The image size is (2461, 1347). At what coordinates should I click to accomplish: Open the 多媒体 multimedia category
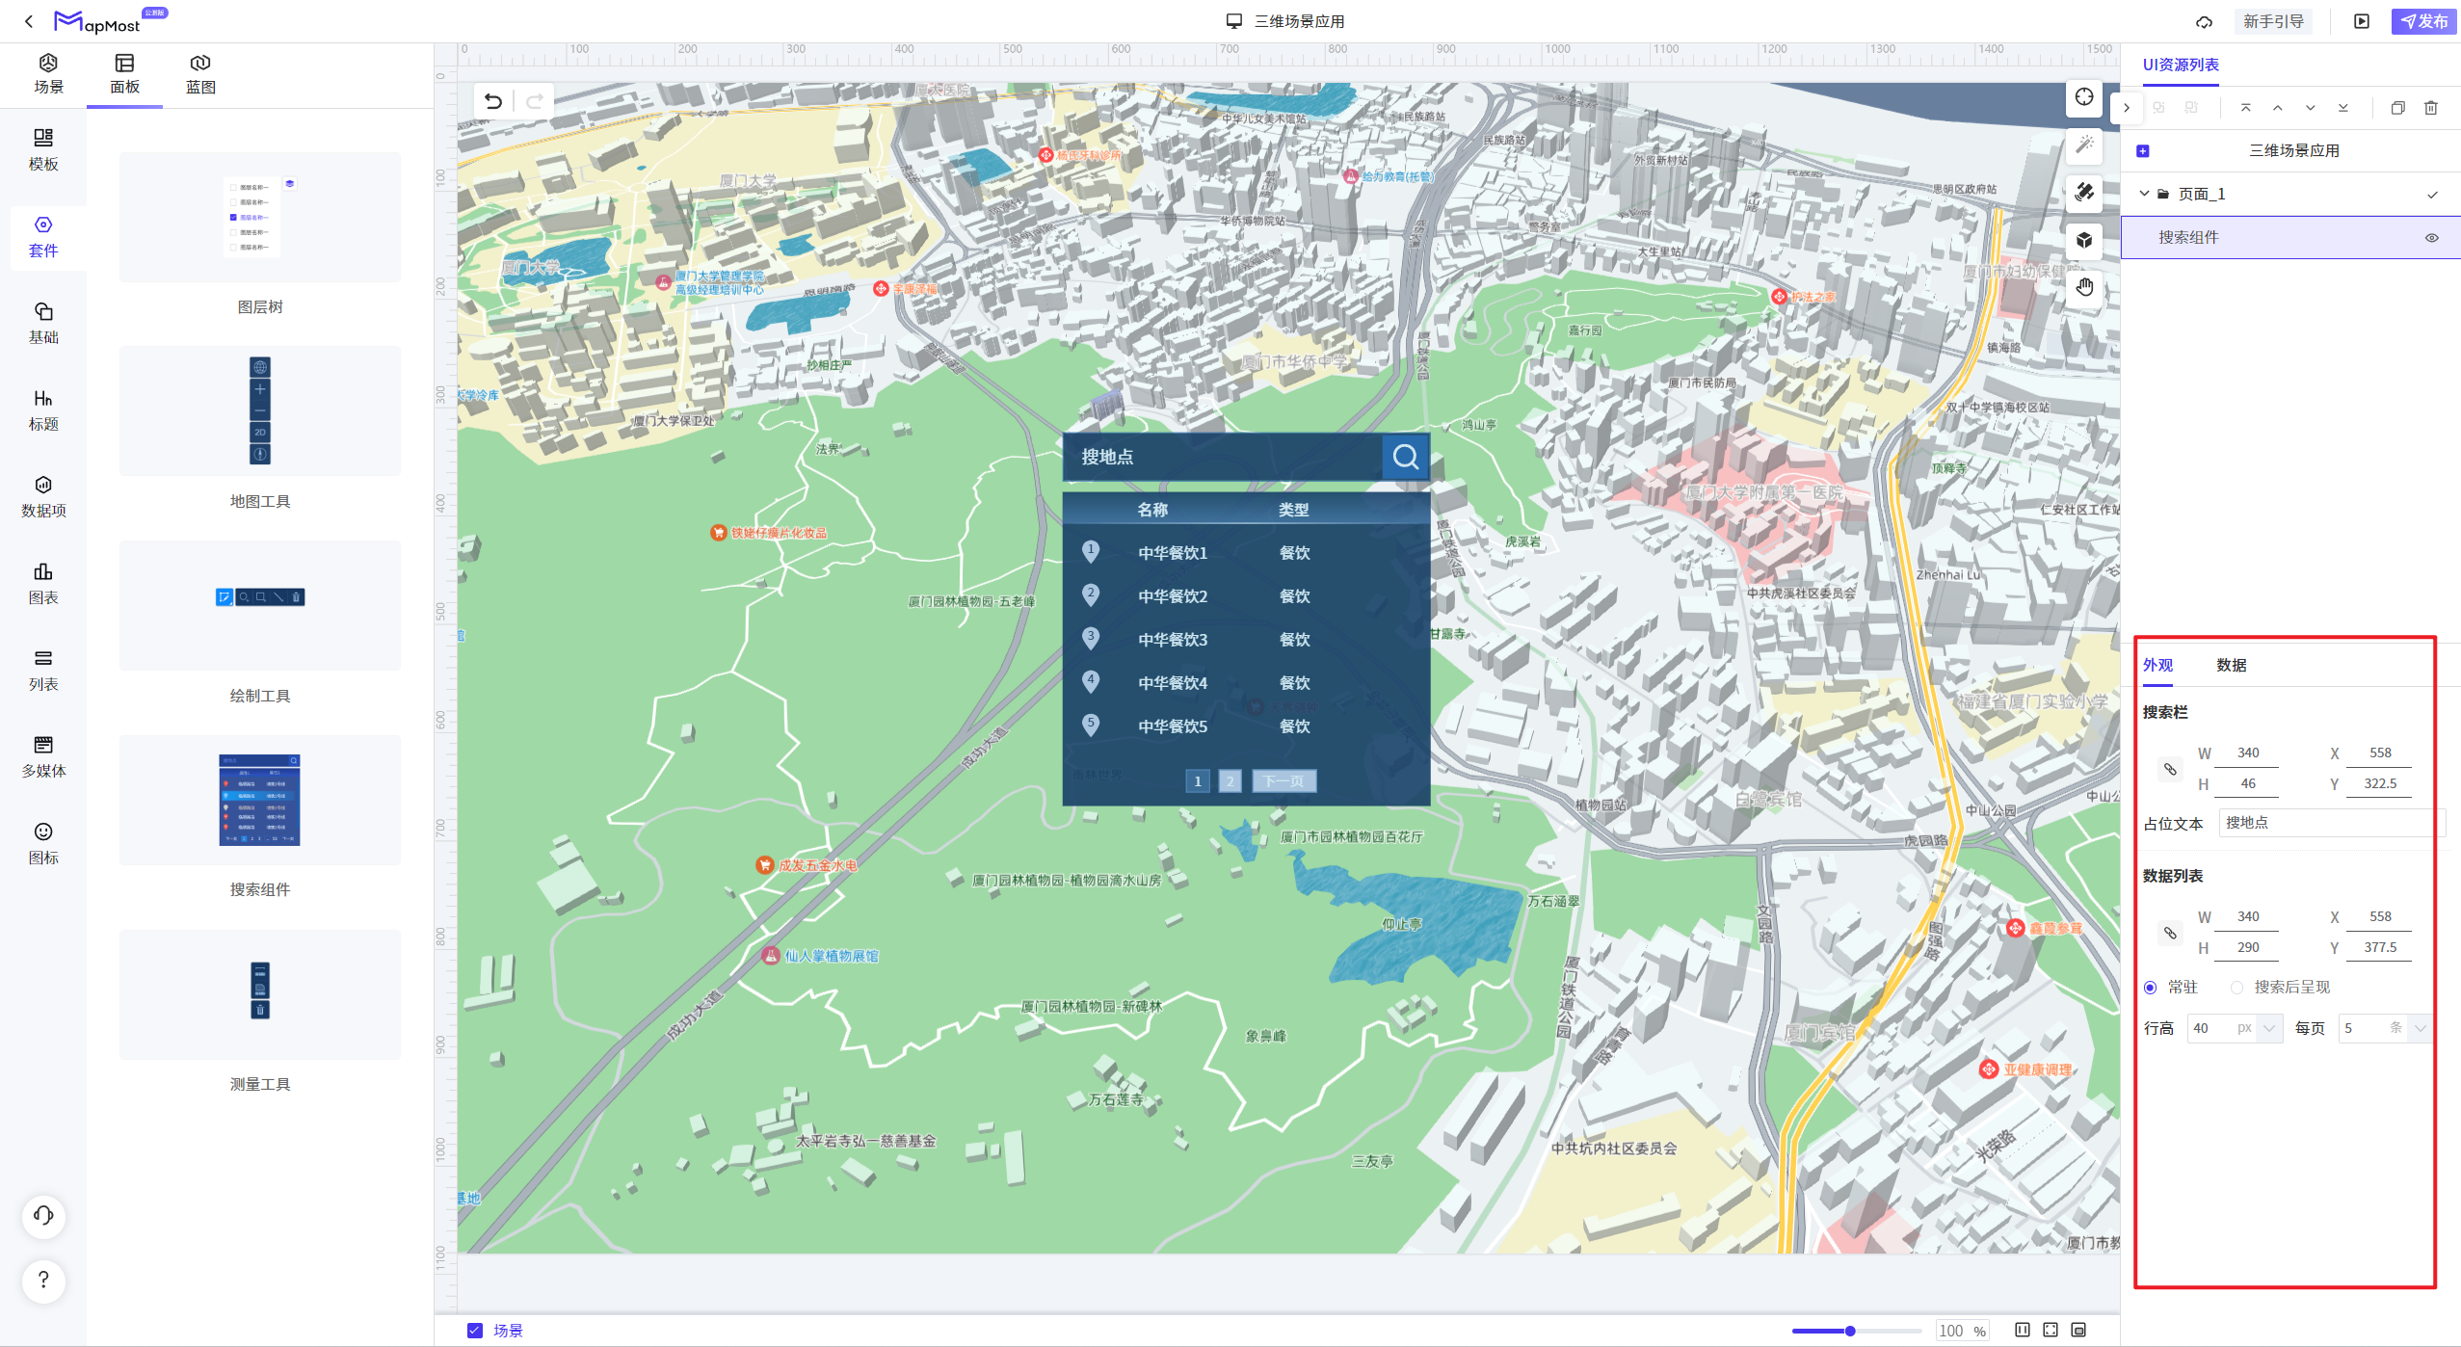[43, 757]
